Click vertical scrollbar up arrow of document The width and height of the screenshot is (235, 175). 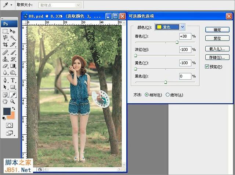pos(124,23)
